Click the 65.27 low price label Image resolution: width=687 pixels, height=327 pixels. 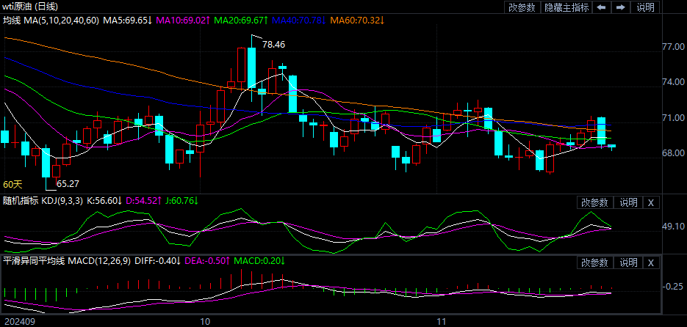[68, 183]
